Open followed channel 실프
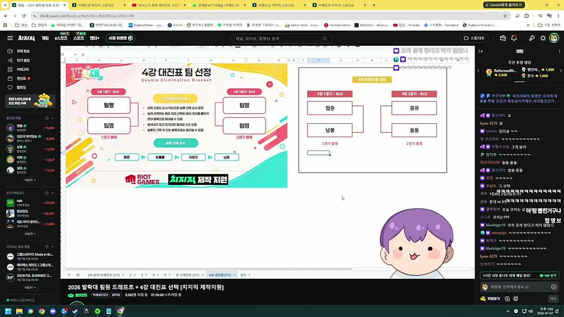Image resolution: width=564 pixels, height=317 pixels. pyautogui.click(x=30, y=170)
